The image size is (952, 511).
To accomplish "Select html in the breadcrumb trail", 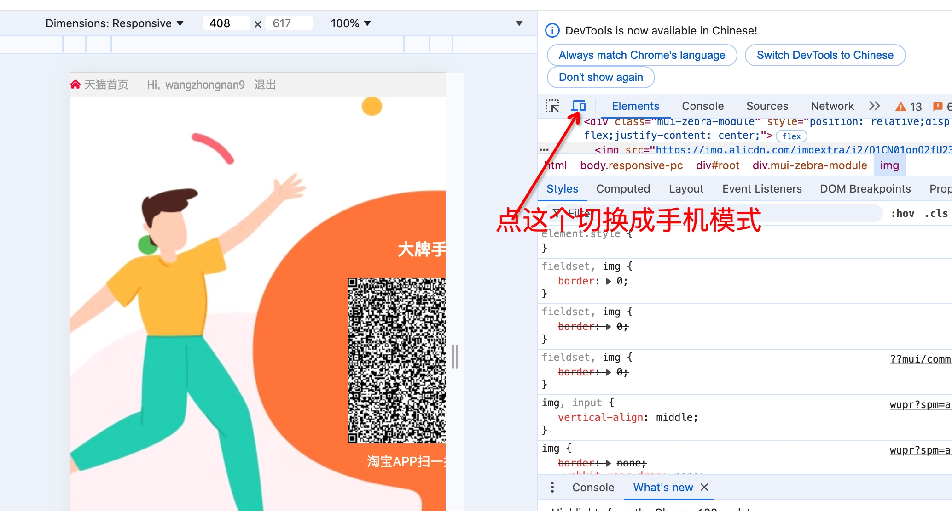I will click(556, 165).
